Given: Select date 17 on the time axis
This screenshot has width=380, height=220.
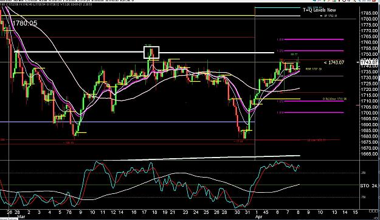Looking at the screenshot, I should coord(144,212).
